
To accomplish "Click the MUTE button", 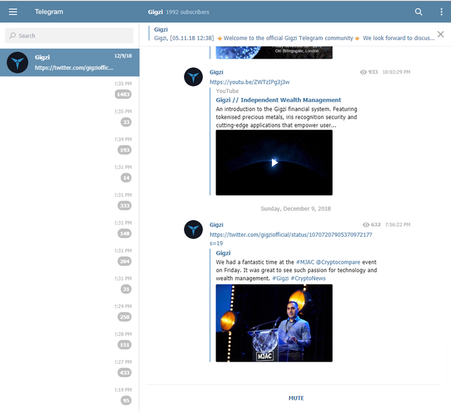I will (296, 398).
